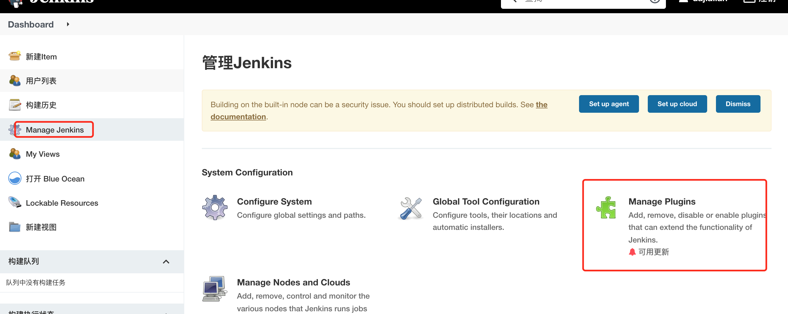The width and height of the screenshot is (788, 314).
Task: Click the Configure System gear icon
Action: click(214, 208)
